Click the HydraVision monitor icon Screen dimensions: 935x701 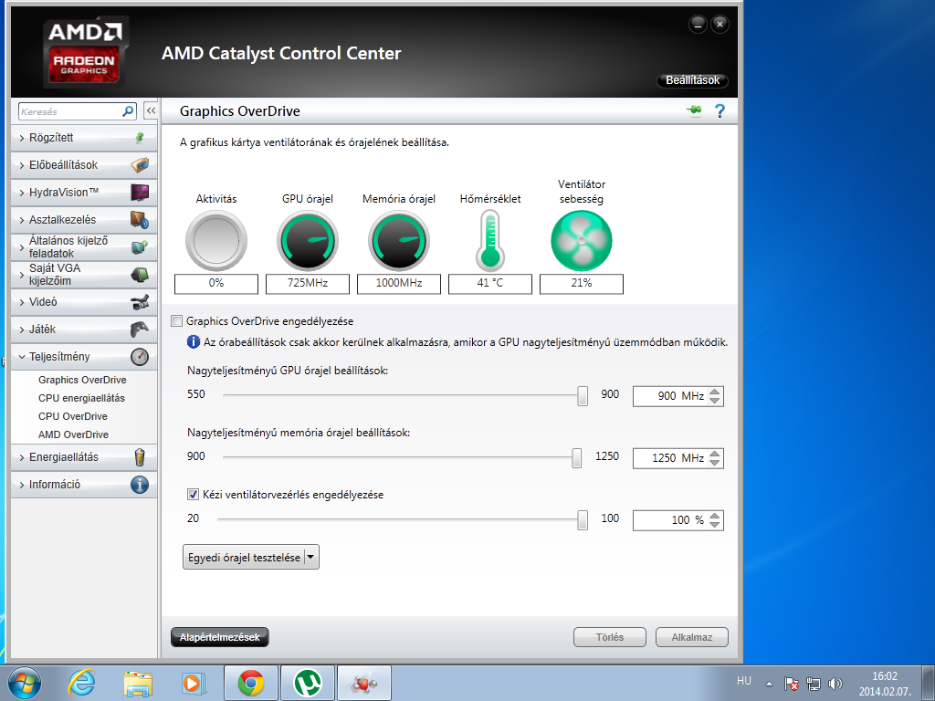(x=140, y=193)
